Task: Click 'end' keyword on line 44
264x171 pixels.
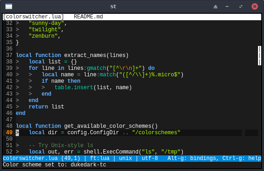Action: 34,100
